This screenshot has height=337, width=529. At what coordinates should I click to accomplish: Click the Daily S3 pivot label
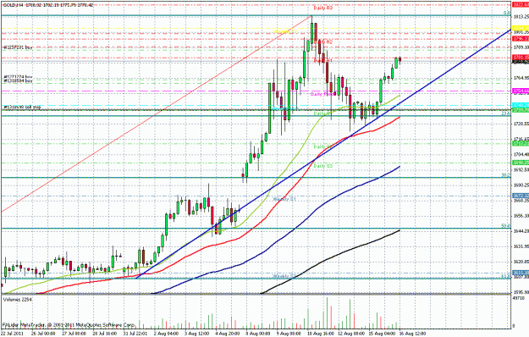[x=322, y=166]
